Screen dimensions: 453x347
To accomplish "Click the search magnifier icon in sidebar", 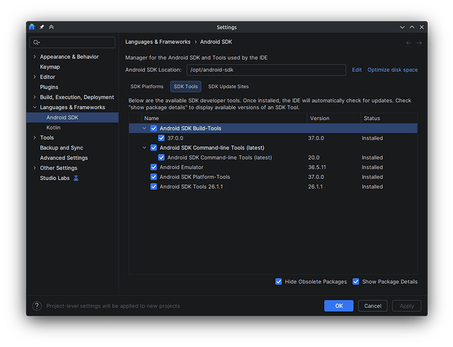I will pos(36,42).
